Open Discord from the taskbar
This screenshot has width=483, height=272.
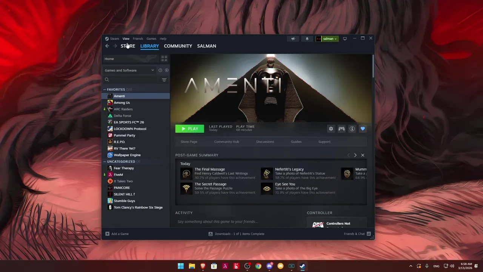(269, 266)
